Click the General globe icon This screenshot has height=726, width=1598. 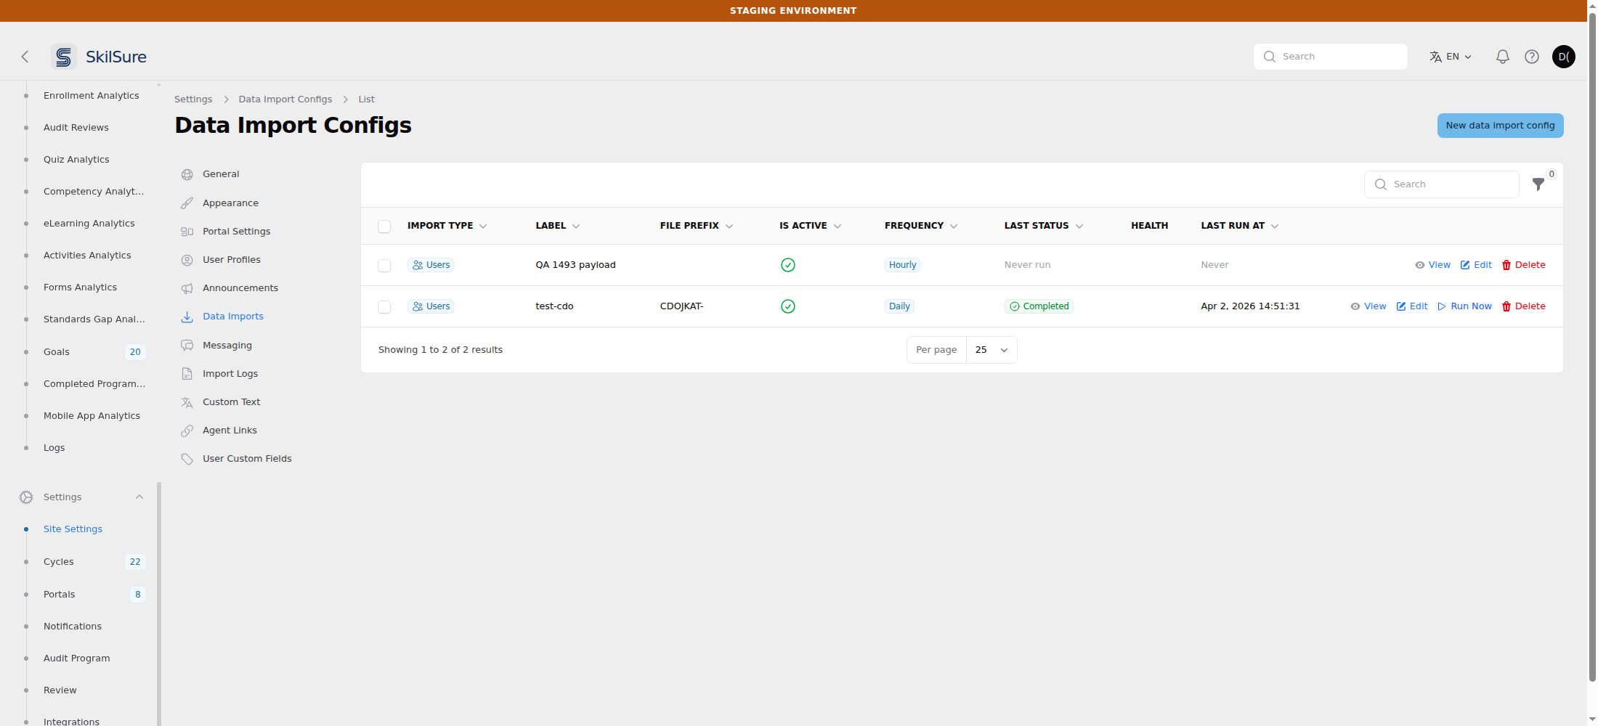(187, 174)
